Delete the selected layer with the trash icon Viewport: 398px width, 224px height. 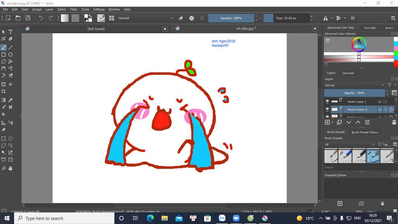click(x=394, y=122)
